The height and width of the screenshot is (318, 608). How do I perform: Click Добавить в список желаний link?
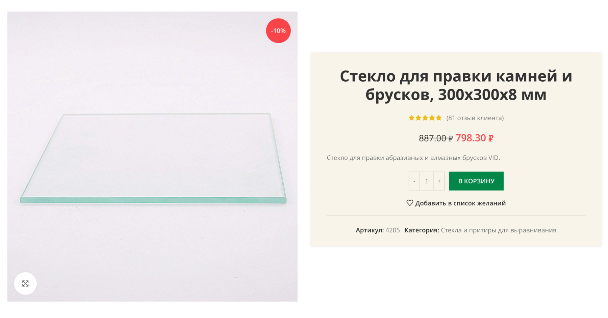tap(461, 203)
